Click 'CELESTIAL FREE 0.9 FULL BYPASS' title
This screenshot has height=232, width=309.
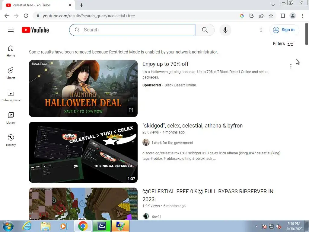(208, 195)
